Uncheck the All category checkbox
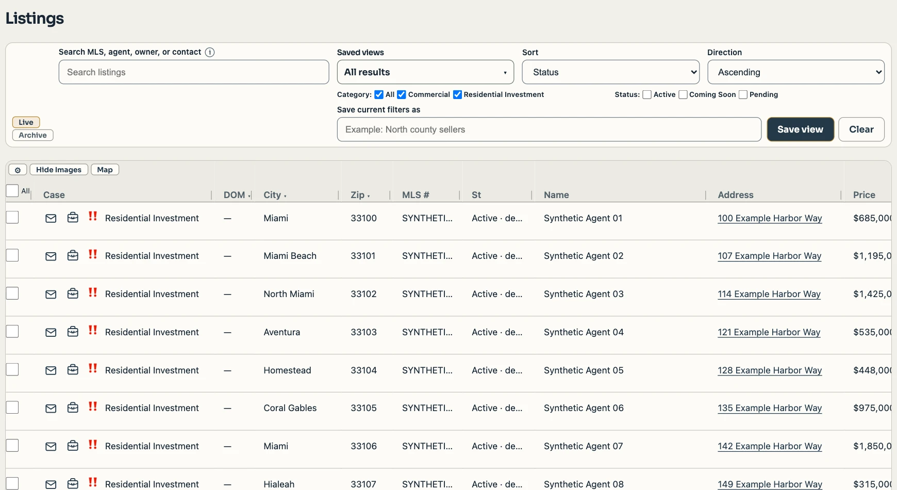 tap(379, 94)
